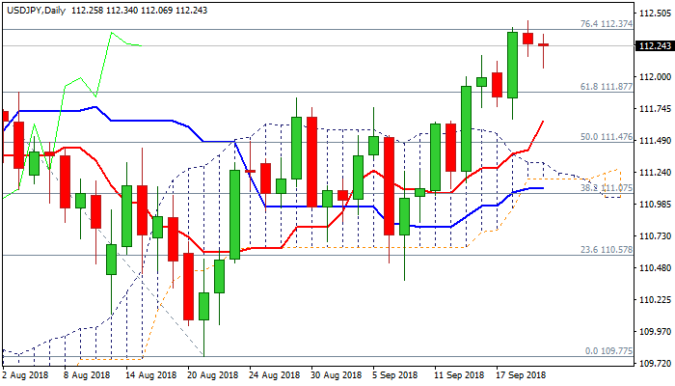Select the 38.2 Fibonacci level label

(606, 188)
